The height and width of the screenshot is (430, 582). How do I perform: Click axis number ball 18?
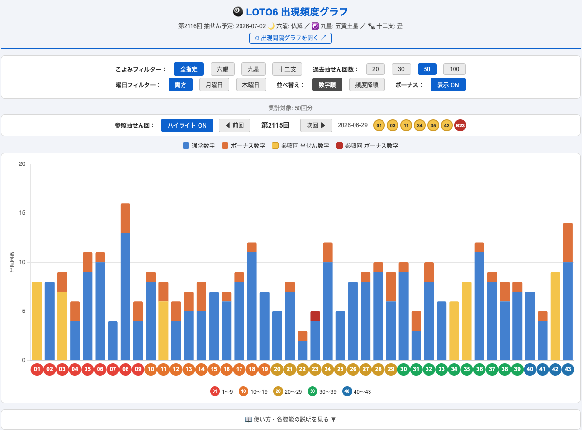point(252,370)
